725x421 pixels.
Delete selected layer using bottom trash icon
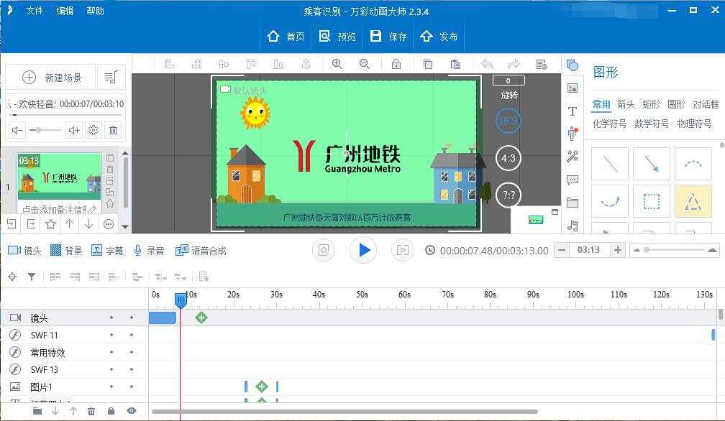coord(91,411)
